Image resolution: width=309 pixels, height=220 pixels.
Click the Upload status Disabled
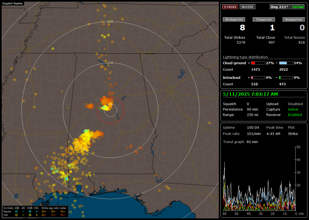pos(295,104)
